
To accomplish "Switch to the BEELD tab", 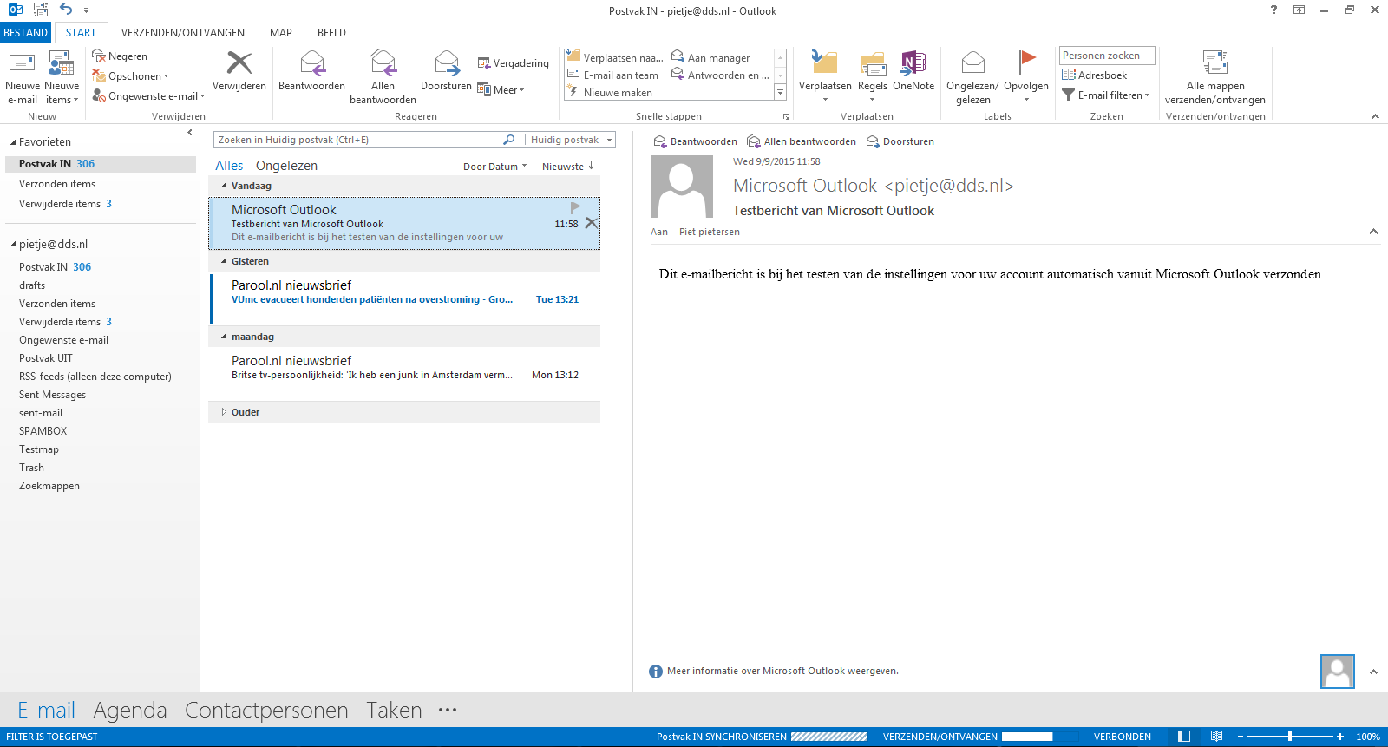I will point(331,33).
